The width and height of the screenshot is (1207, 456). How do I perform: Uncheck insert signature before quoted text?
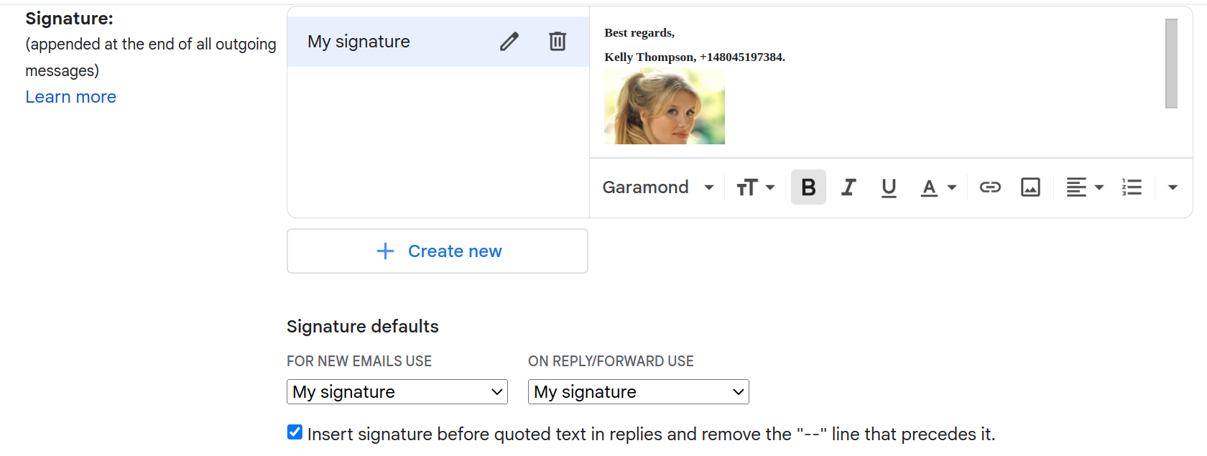(x=295, y=432)
